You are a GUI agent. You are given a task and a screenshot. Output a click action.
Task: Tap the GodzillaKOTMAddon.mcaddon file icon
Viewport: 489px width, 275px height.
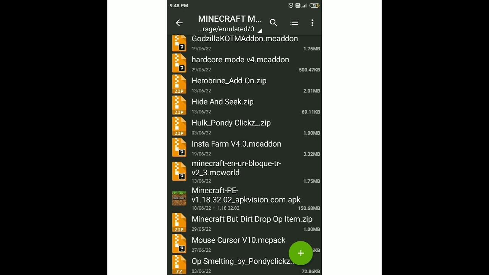[x=179, y=43]
